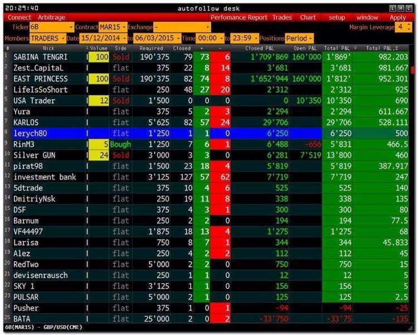The width and height of the screenshot is (418, 335).
Task: Sort table by Total P&L,% column header
Action: [381, 48]
